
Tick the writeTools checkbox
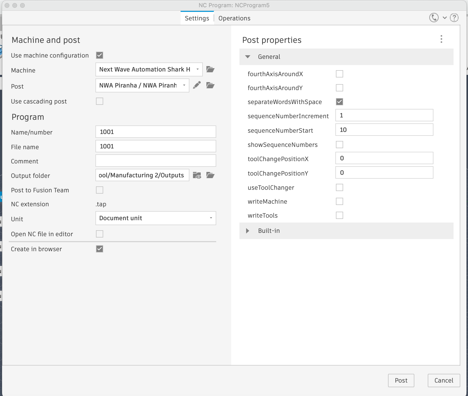(340, 215)
